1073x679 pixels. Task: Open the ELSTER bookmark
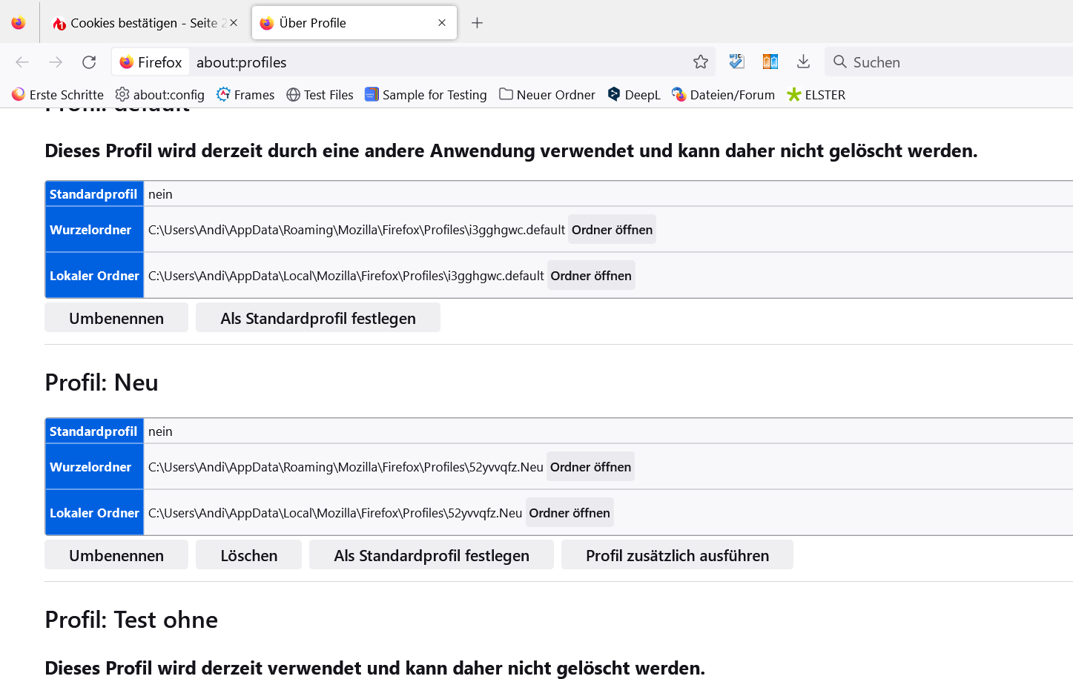click(816, 95)
